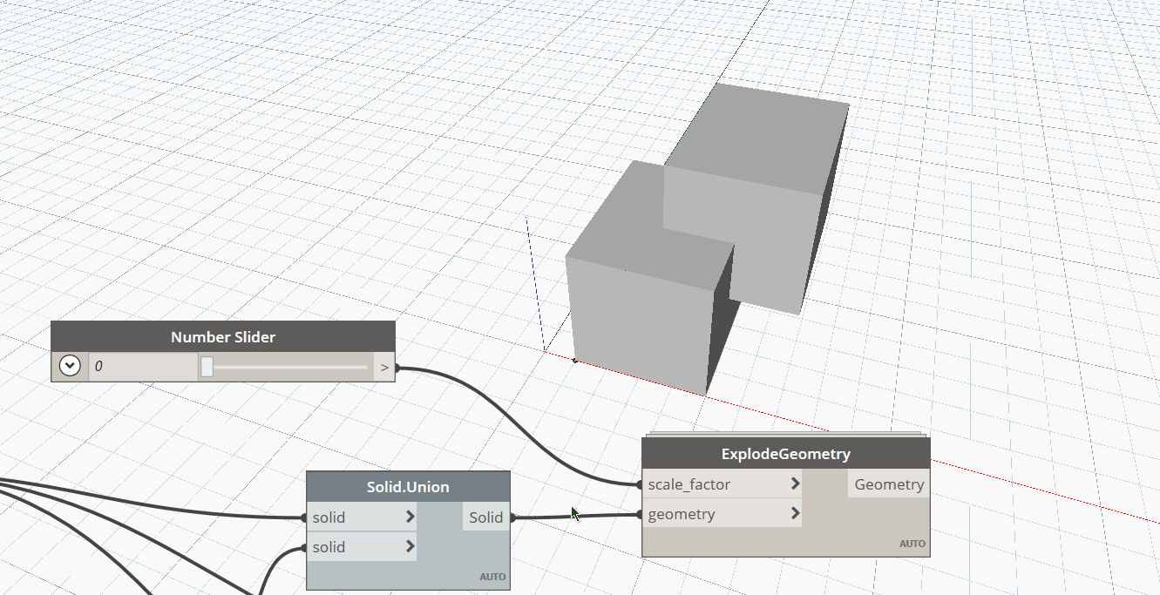Screen dimensions: 1160x595
Task: Select the Number Slider node title
Action: click(x=223, y=337)
